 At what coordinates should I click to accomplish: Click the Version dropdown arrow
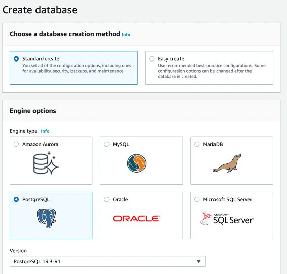tap(199, 261)
